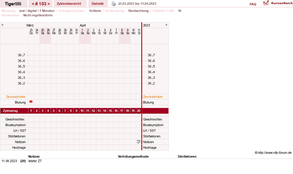Visit http://www.nfp-forum.de link

click(x=274, y=153)
